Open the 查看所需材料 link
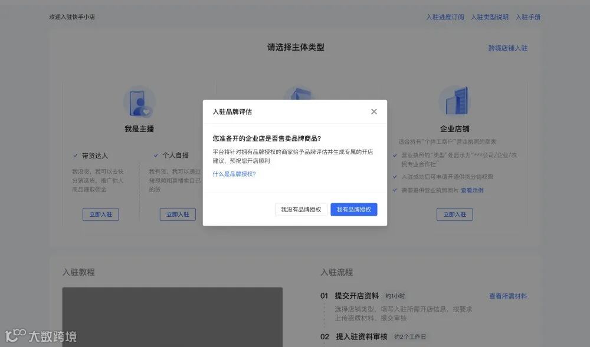Image resolution: width=590 pixels, height=347 pixels. click(508, 296)
